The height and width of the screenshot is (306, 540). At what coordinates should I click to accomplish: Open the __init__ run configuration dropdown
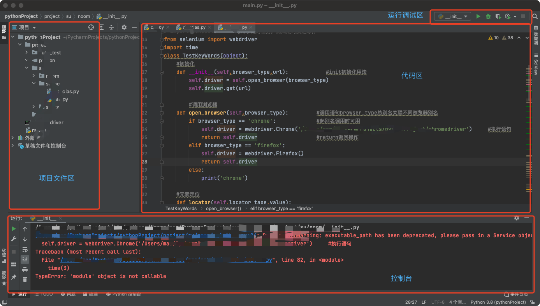(453, 16)
